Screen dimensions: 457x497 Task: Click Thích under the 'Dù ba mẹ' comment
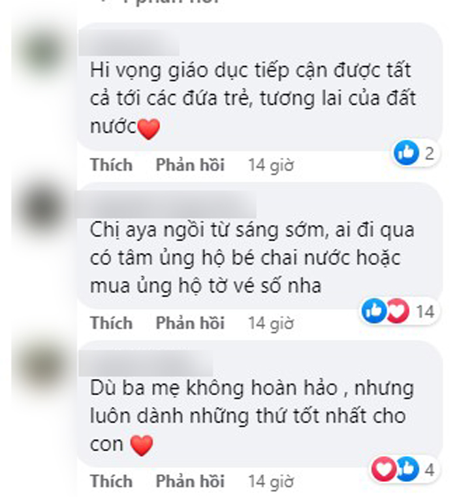[112, 481]
